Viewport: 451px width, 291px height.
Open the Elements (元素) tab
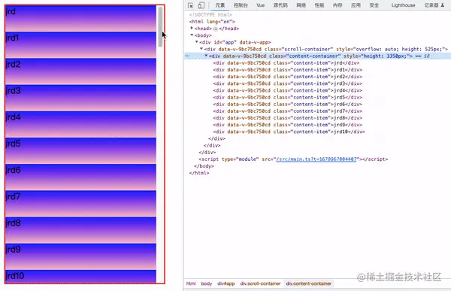point(220,5)
